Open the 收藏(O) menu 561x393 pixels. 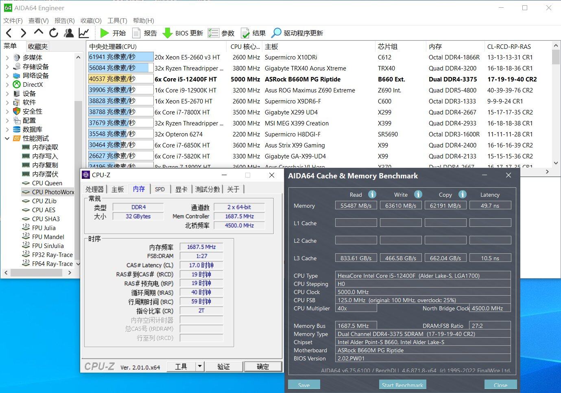[91, 21]
